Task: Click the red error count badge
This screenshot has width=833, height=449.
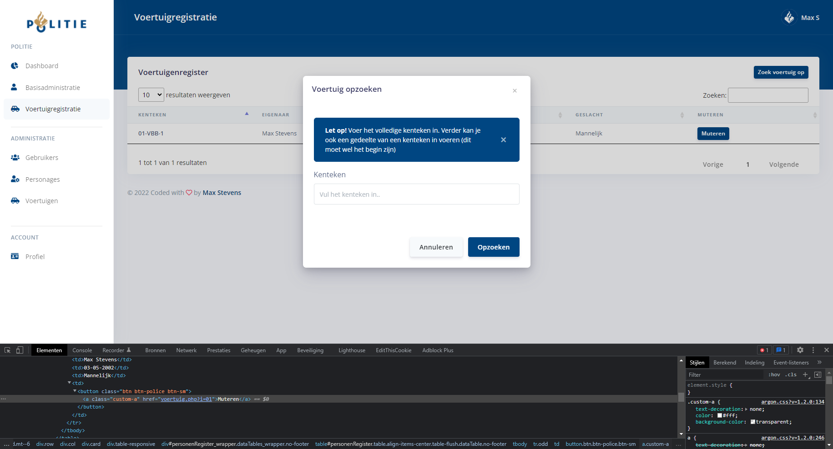Action: [x=764, y=350]
